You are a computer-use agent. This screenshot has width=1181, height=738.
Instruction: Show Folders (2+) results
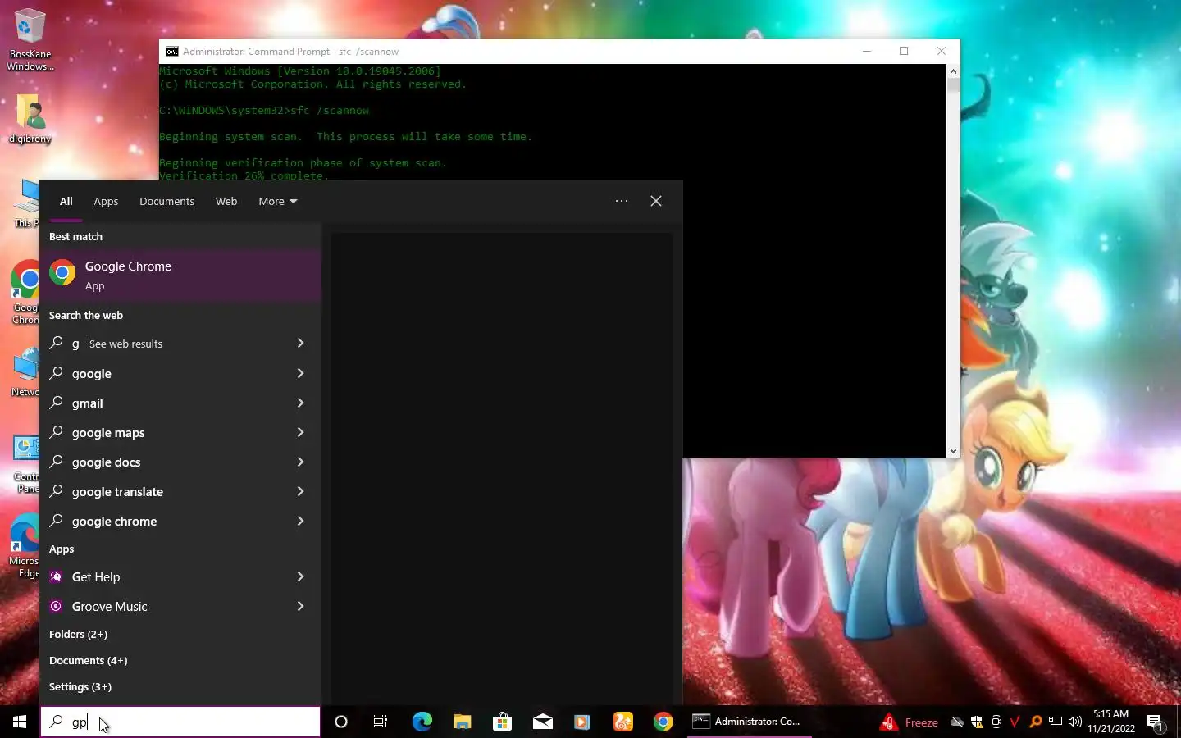(78, 634)
